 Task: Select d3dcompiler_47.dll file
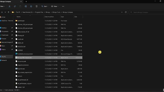coord(49,32)
